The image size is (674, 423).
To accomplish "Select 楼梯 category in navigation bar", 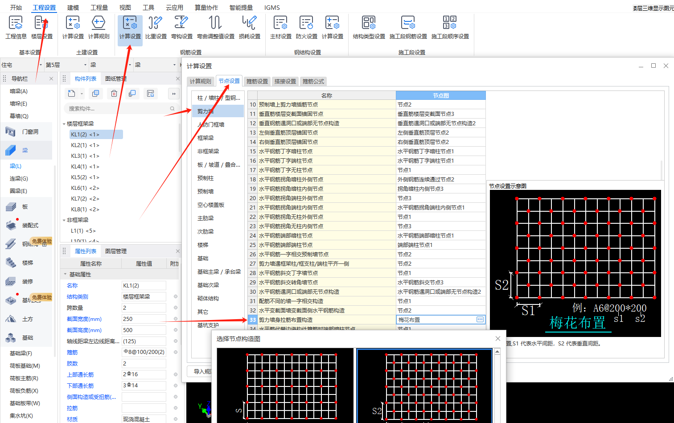I will point(26,263).
